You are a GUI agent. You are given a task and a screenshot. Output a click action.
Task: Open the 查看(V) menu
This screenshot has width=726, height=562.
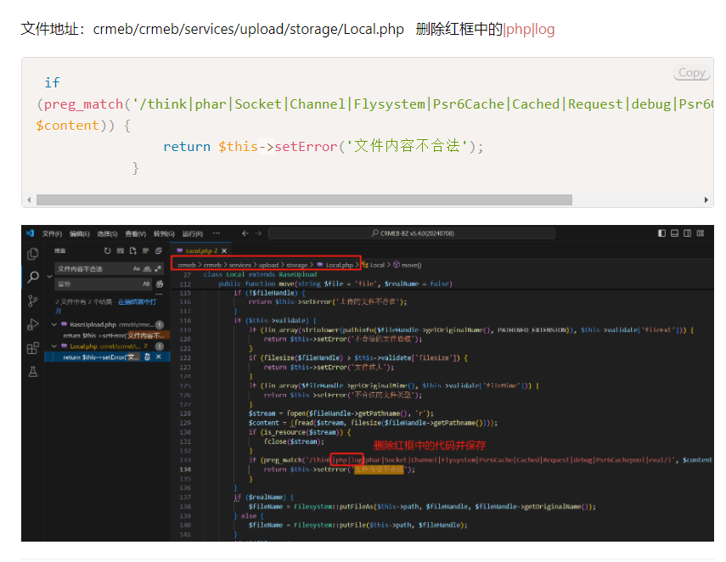[136, 233]
